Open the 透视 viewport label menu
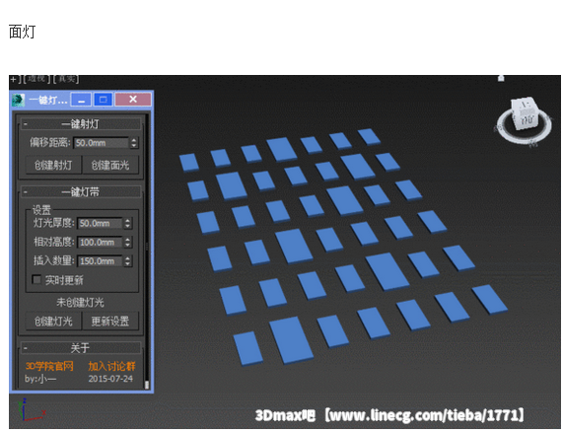Image resolution: width=563 pixels, height=434 pixels. [x=35, y=79]
